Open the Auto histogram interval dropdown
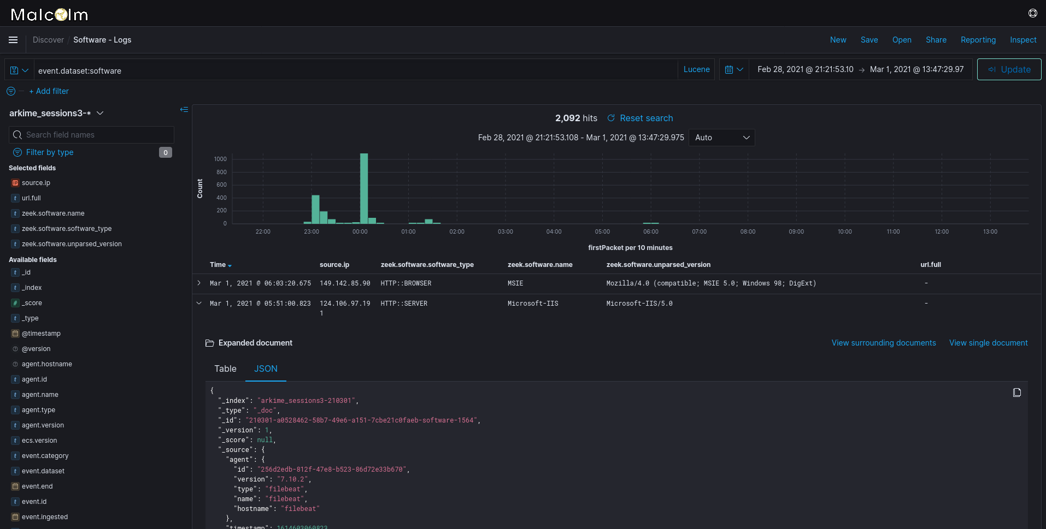Viewport: 1046px width, 529px height. (x=721, y=137)
